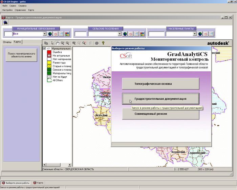Click the Казанский label on the map
The width and height of the screenshot is (237, 190).
point(178,152)
